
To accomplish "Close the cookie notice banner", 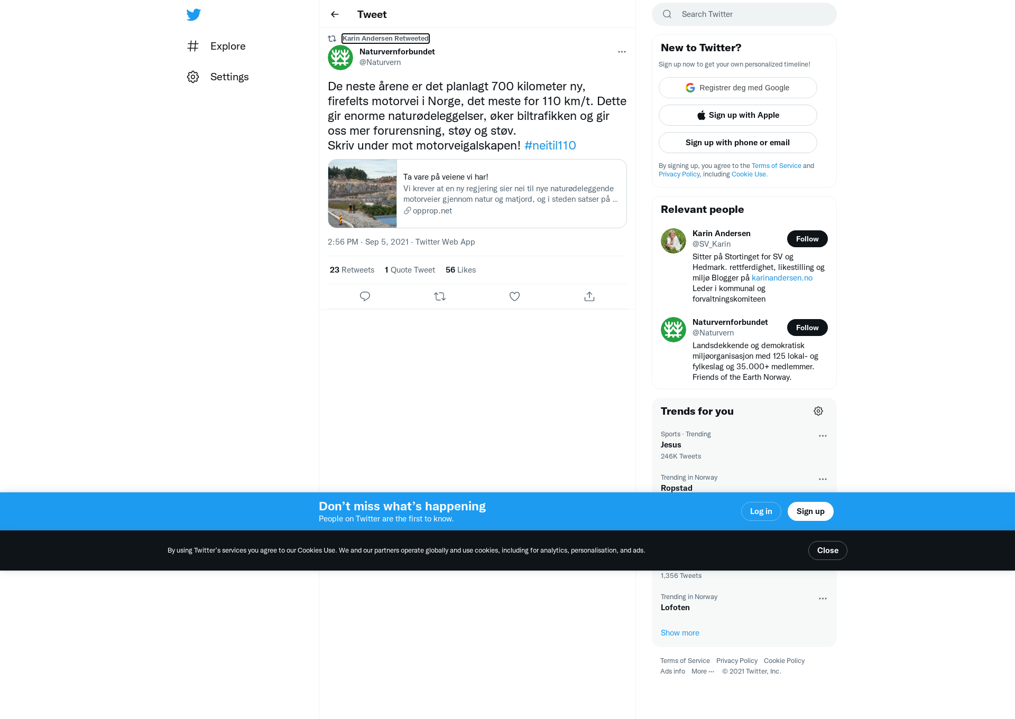I will [x=828, y=550].
